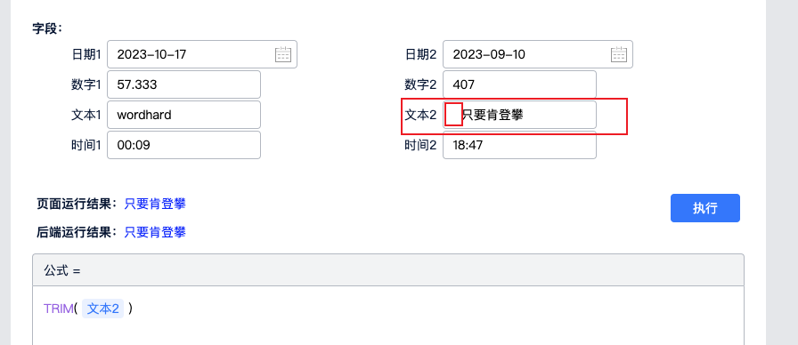Click the 日期2 date field showing 2023-09-10

point(538,54)
